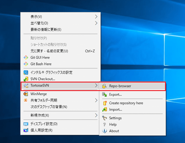Expand the 新規作成(X) submenu arrow
This screenshot has height=143, width=185.
96,115
